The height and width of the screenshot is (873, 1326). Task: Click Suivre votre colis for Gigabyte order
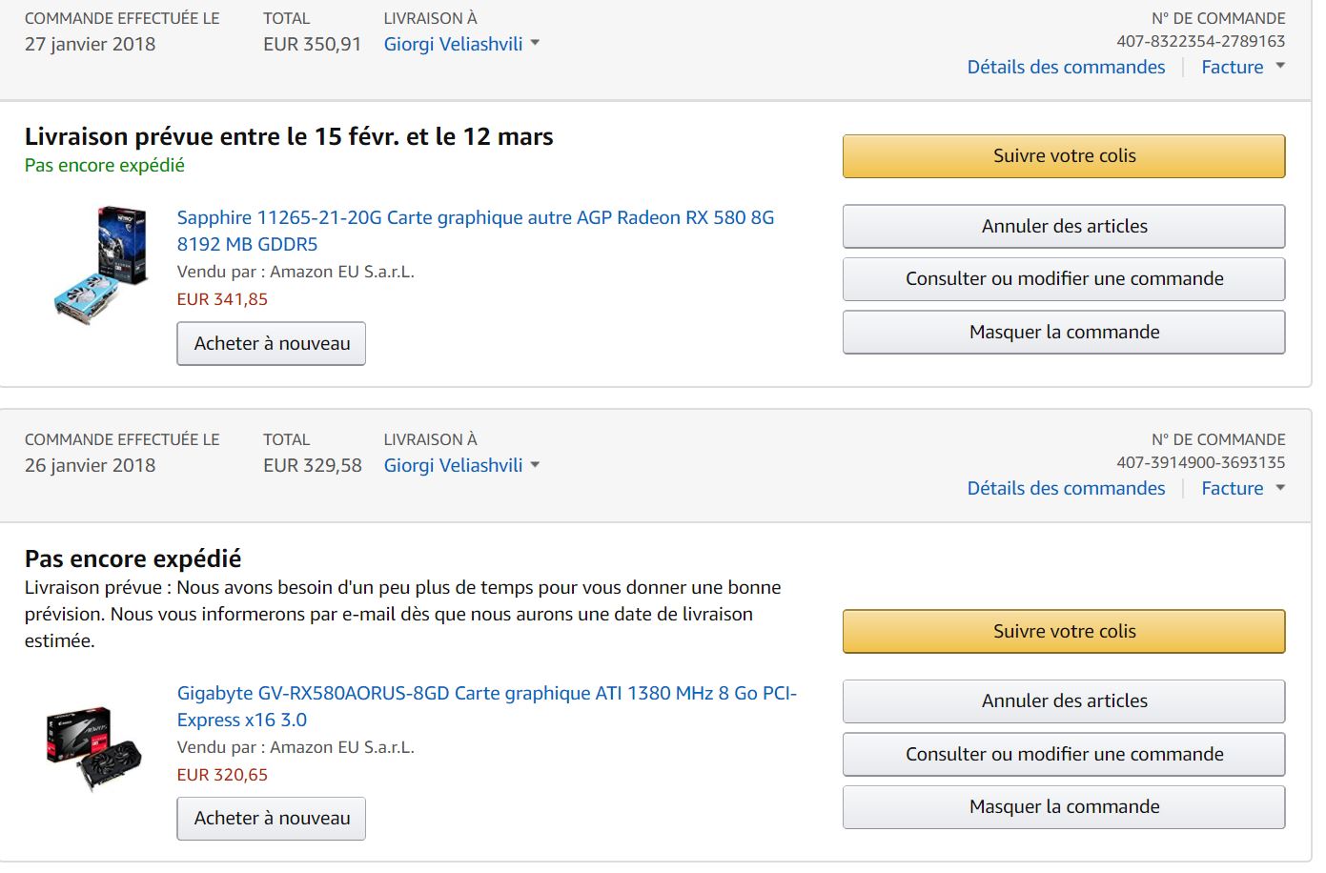1064,631
